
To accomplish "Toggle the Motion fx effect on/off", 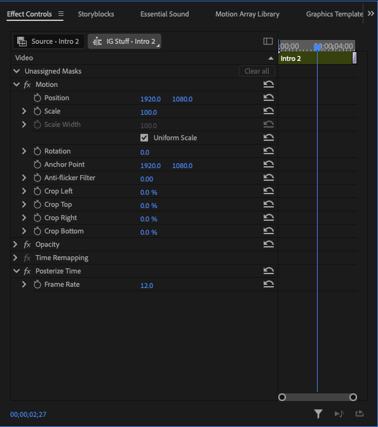I will [x=27, y=84].
